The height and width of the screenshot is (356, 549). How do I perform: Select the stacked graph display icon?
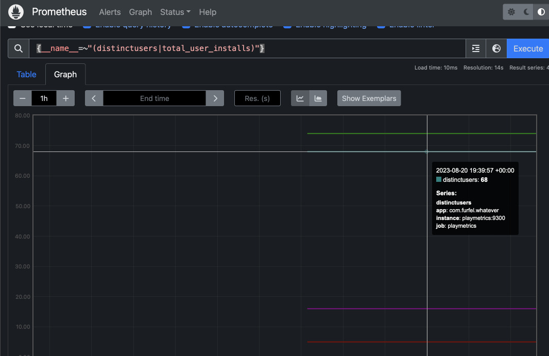pyautogui.click(x=317, y=98)
